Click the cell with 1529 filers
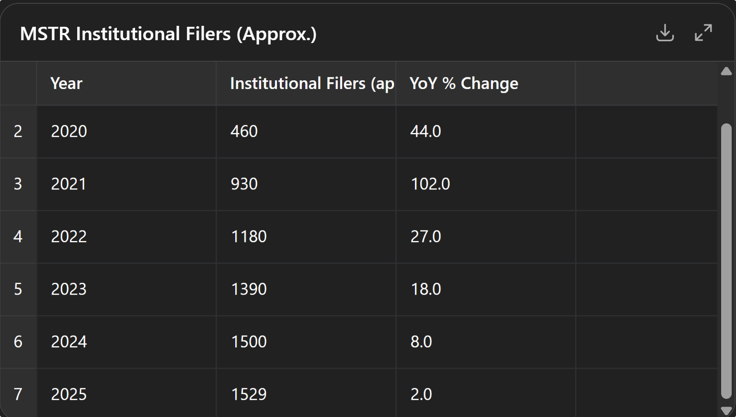Screen dimensions: 736x417 [306, 395]
